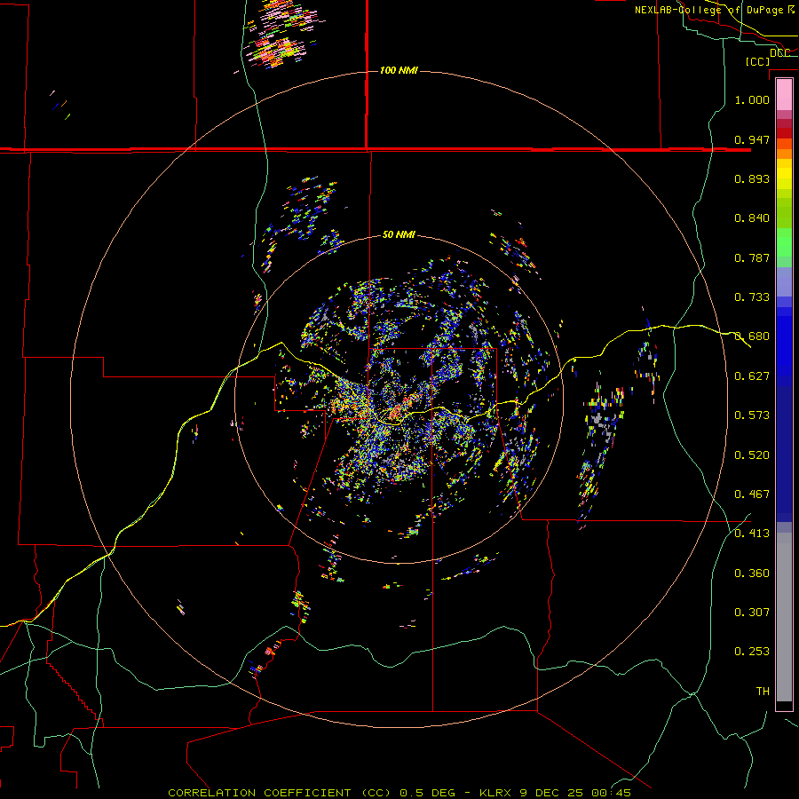Viewport: 799px width, 799px height.
Task: Select the 0.787 legend value
Action: [752, 257]
